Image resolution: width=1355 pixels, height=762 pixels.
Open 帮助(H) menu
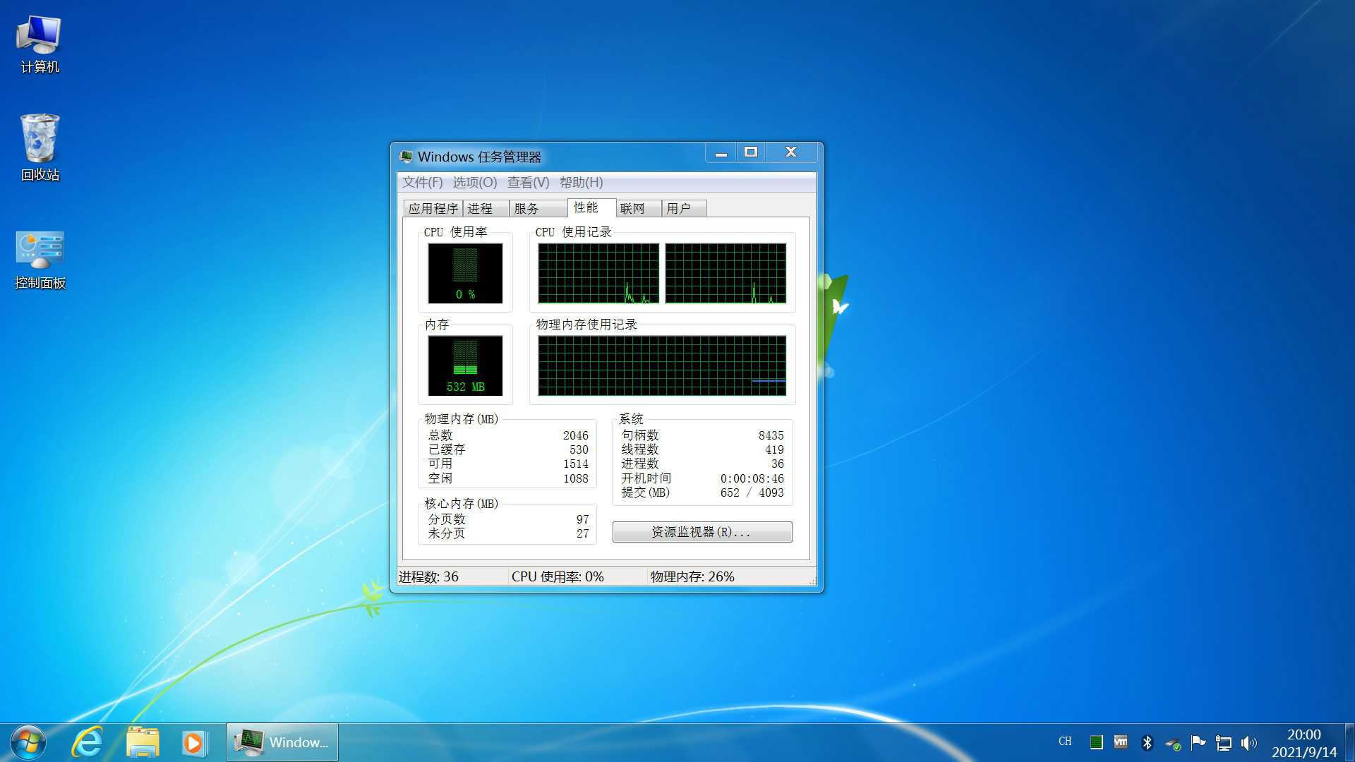click(581, 182)
